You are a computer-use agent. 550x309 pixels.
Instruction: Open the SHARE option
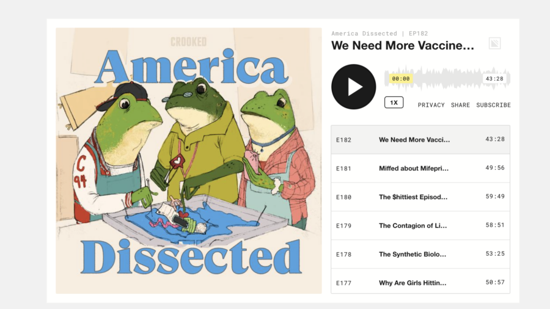point(460,105)
